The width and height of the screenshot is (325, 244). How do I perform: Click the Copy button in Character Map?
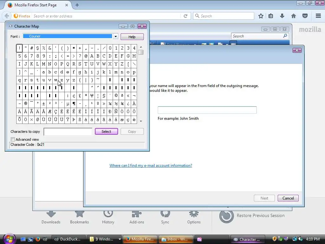point(132,131)
